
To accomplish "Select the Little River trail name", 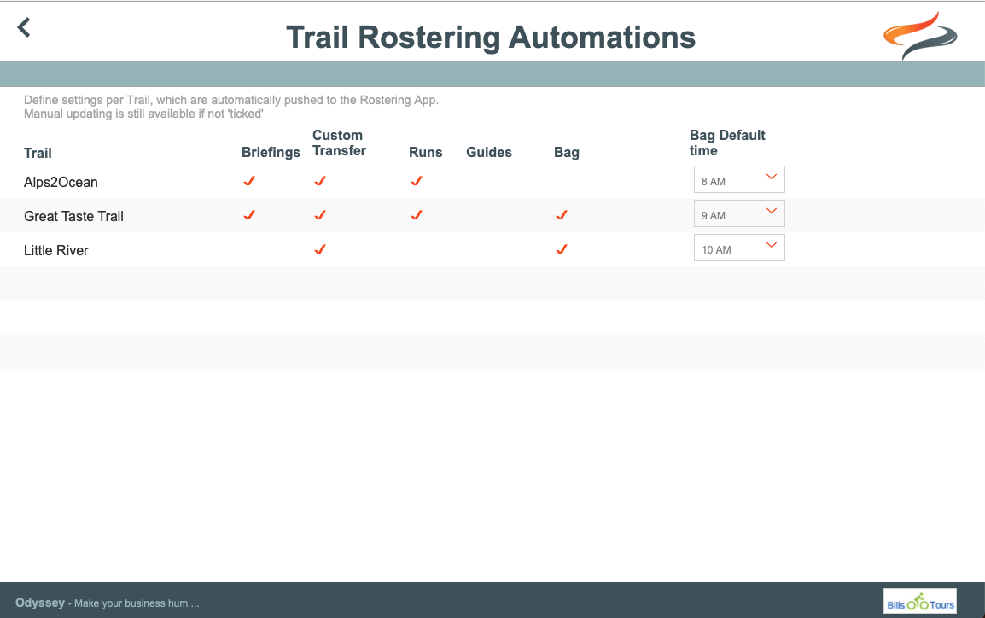I will coord(56,250).
